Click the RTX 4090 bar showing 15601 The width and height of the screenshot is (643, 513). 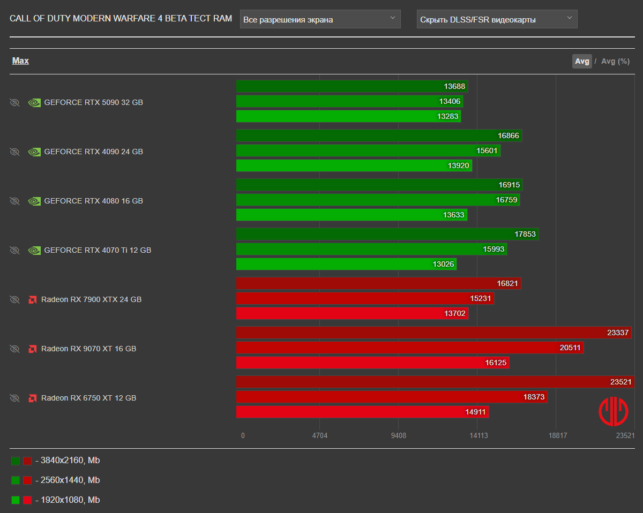coord(369,150)
